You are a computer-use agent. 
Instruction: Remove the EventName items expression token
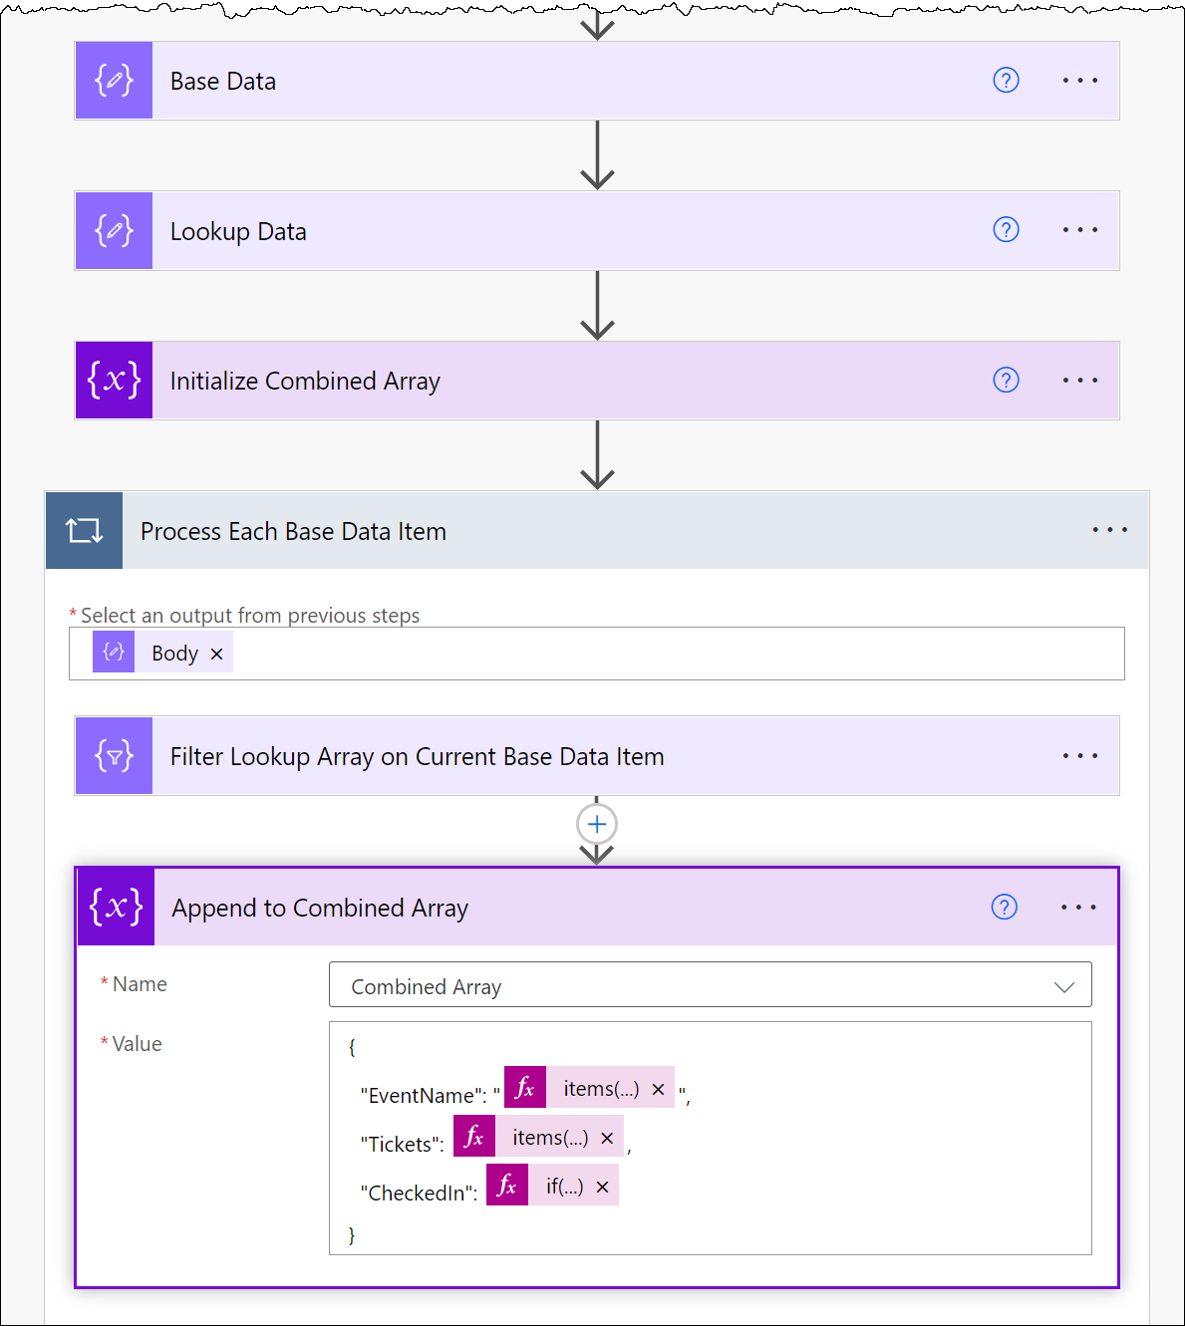(x=658, y=1089)
